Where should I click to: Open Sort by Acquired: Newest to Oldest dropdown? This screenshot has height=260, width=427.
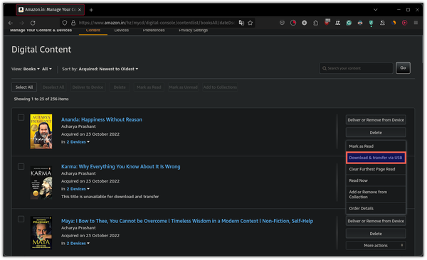click(108, 69)
